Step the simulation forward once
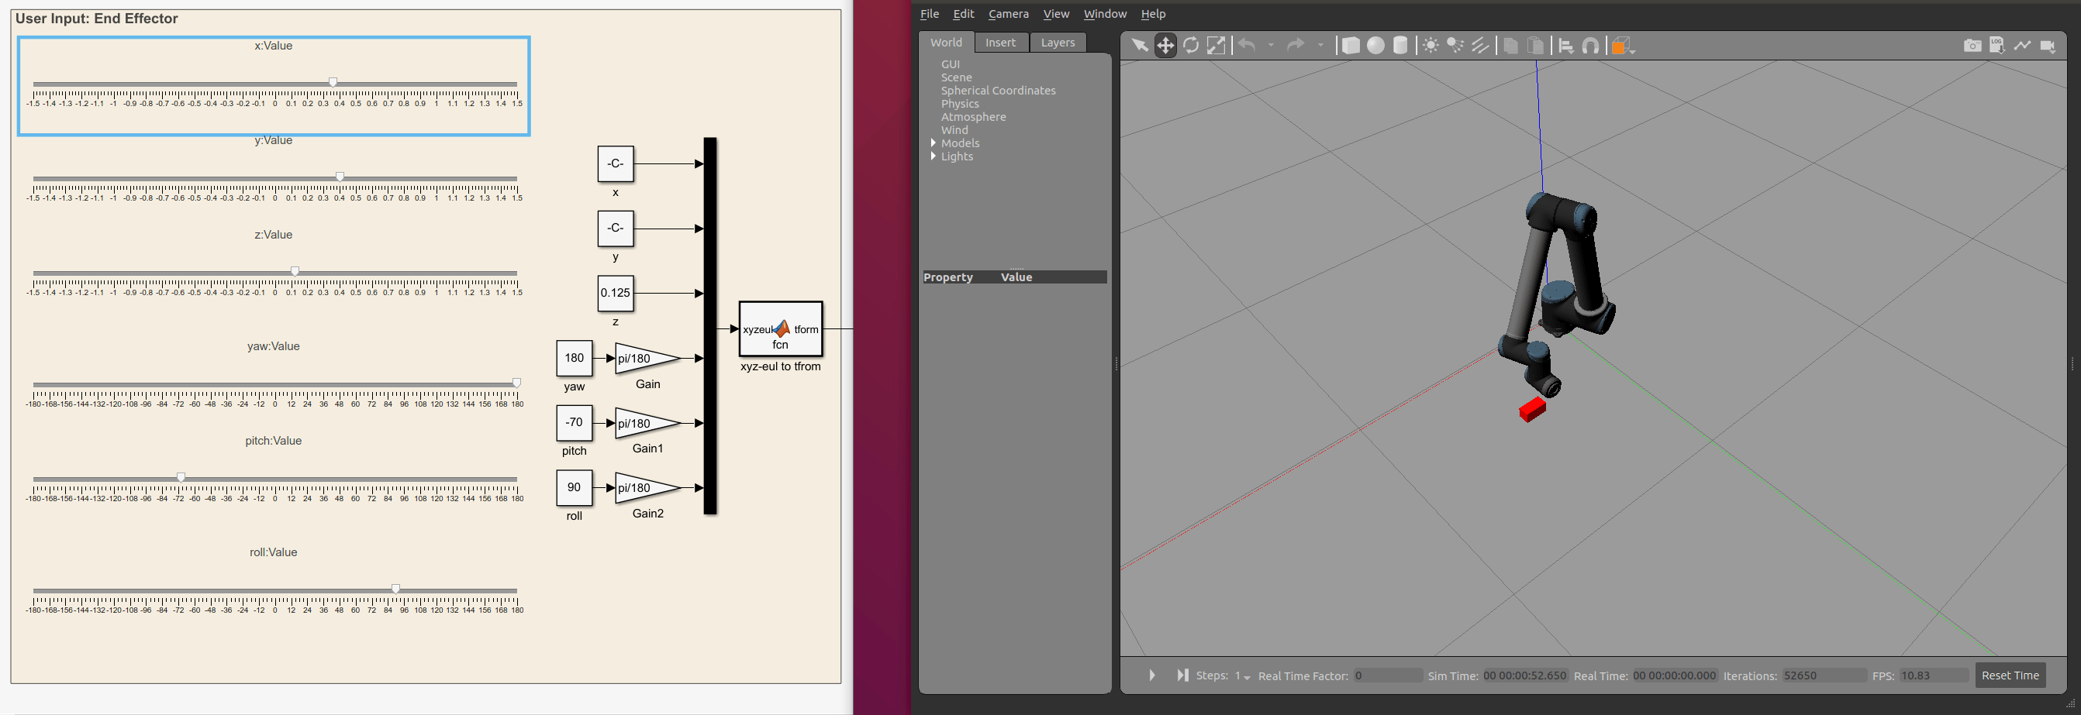The width and height of the screenshot is (2081, 715). tap(1182, 675)
